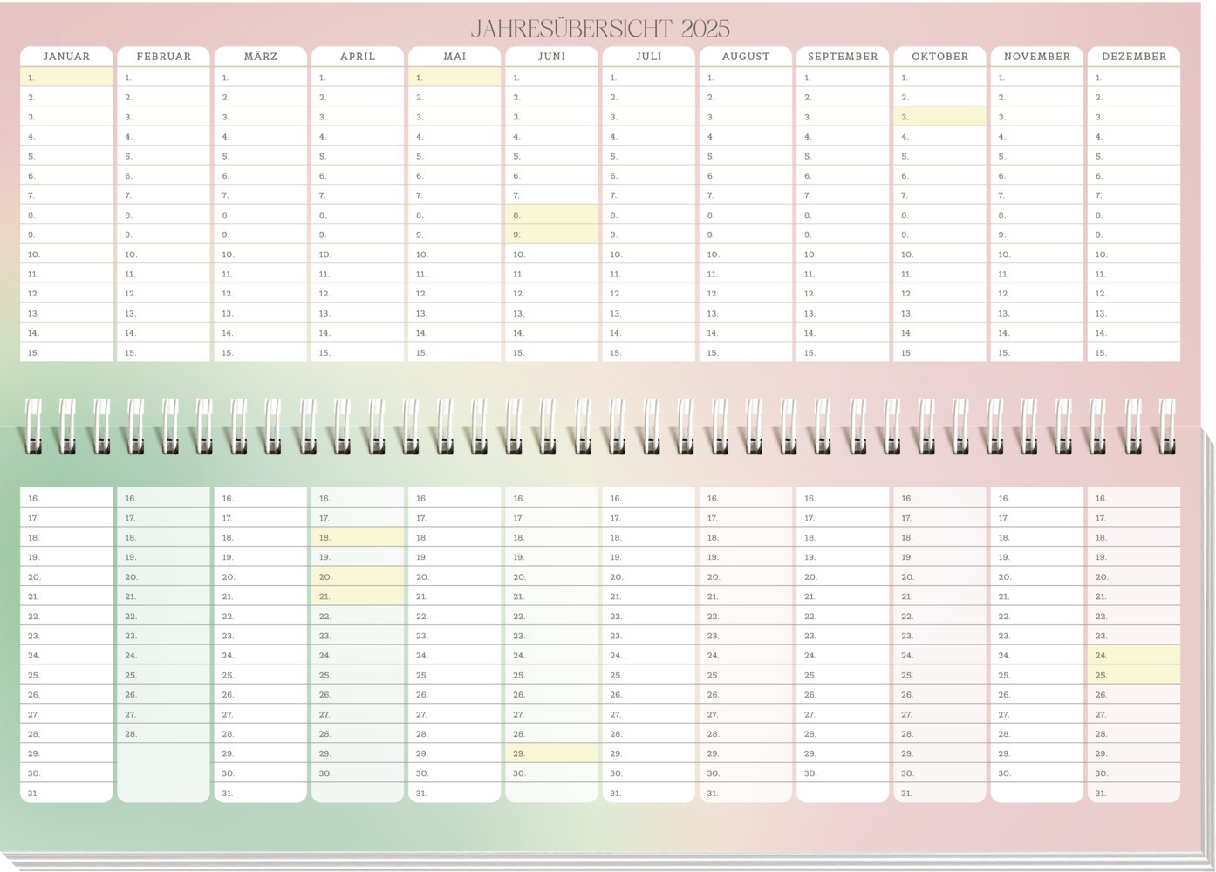This screenshot has width=1216, height=872.
Task: Click the 28. row in Februar
Action: [x=164, y=734]
